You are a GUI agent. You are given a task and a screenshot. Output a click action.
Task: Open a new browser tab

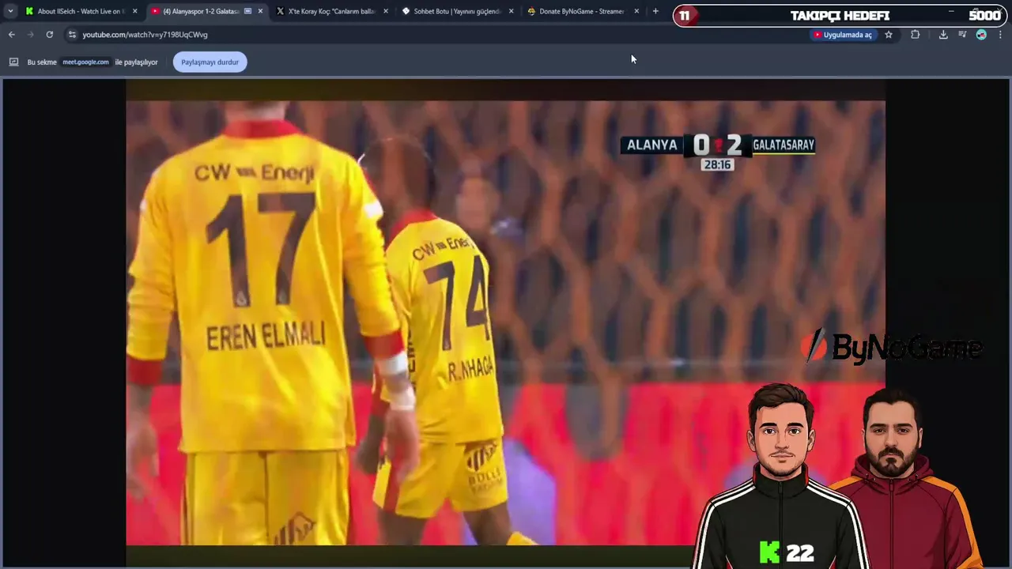click(x=655, y=11)
